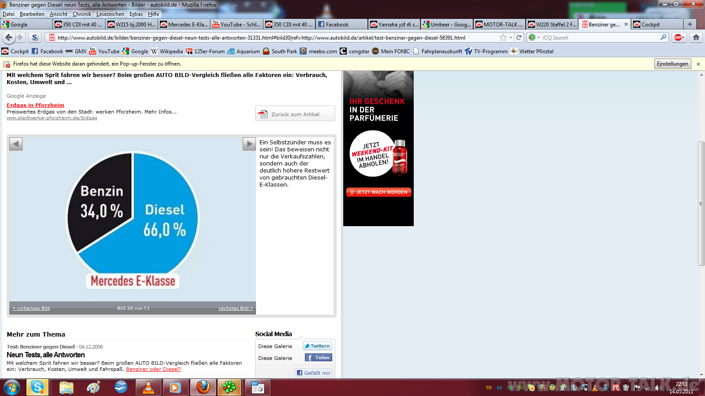Expand the ICQ search engine dropdown
Screen dimensions: 705x396
tap(538, 37)
